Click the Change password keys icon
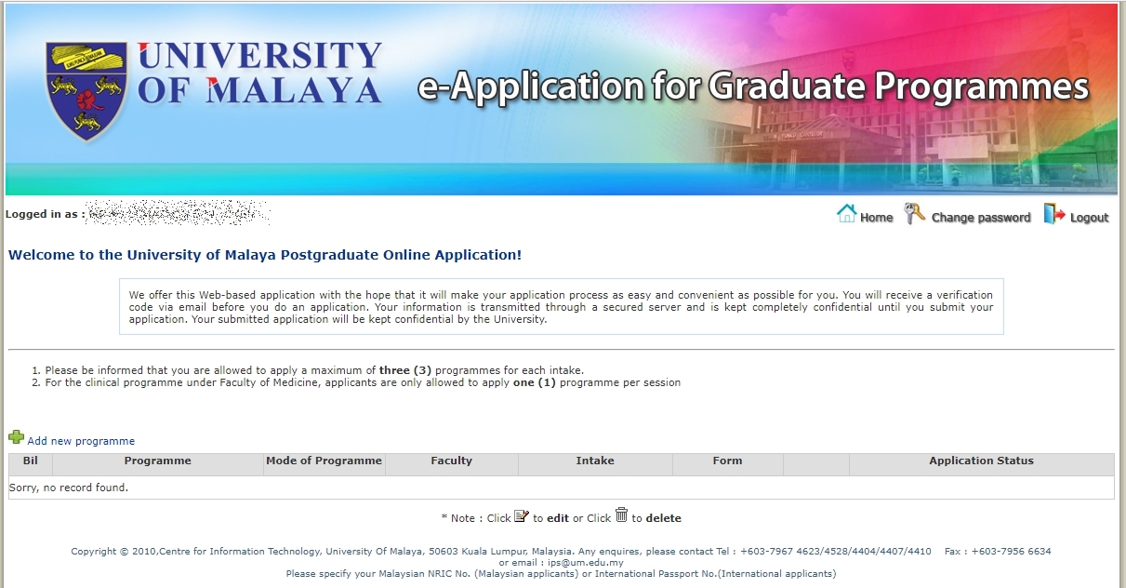 point(915,214)
